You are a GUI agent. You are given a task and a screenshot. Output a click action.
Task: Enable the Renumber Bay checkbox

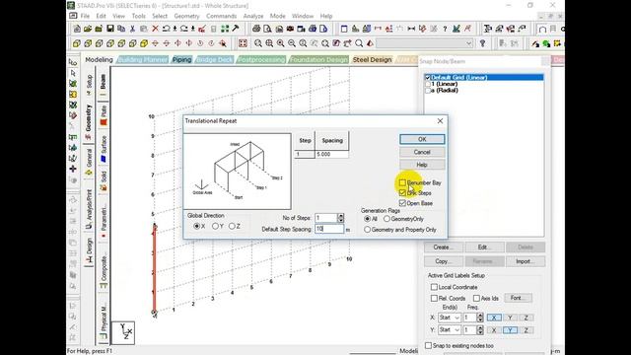click(402, 182)
